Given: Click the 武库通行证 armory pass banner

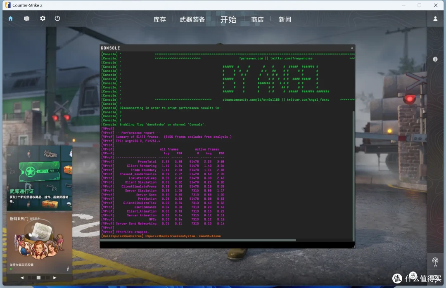Looking at the screenshot, I should [39, 178].
